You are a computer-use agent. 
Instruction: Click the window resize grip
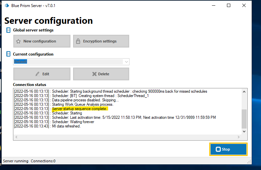pyautogui.click(x=249, y=162)
